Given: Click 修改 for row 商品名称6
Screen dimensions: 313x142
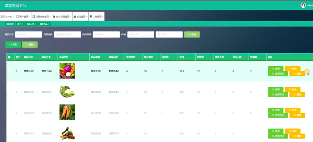Looking at the screenshot, I should [x=293, y=110].
